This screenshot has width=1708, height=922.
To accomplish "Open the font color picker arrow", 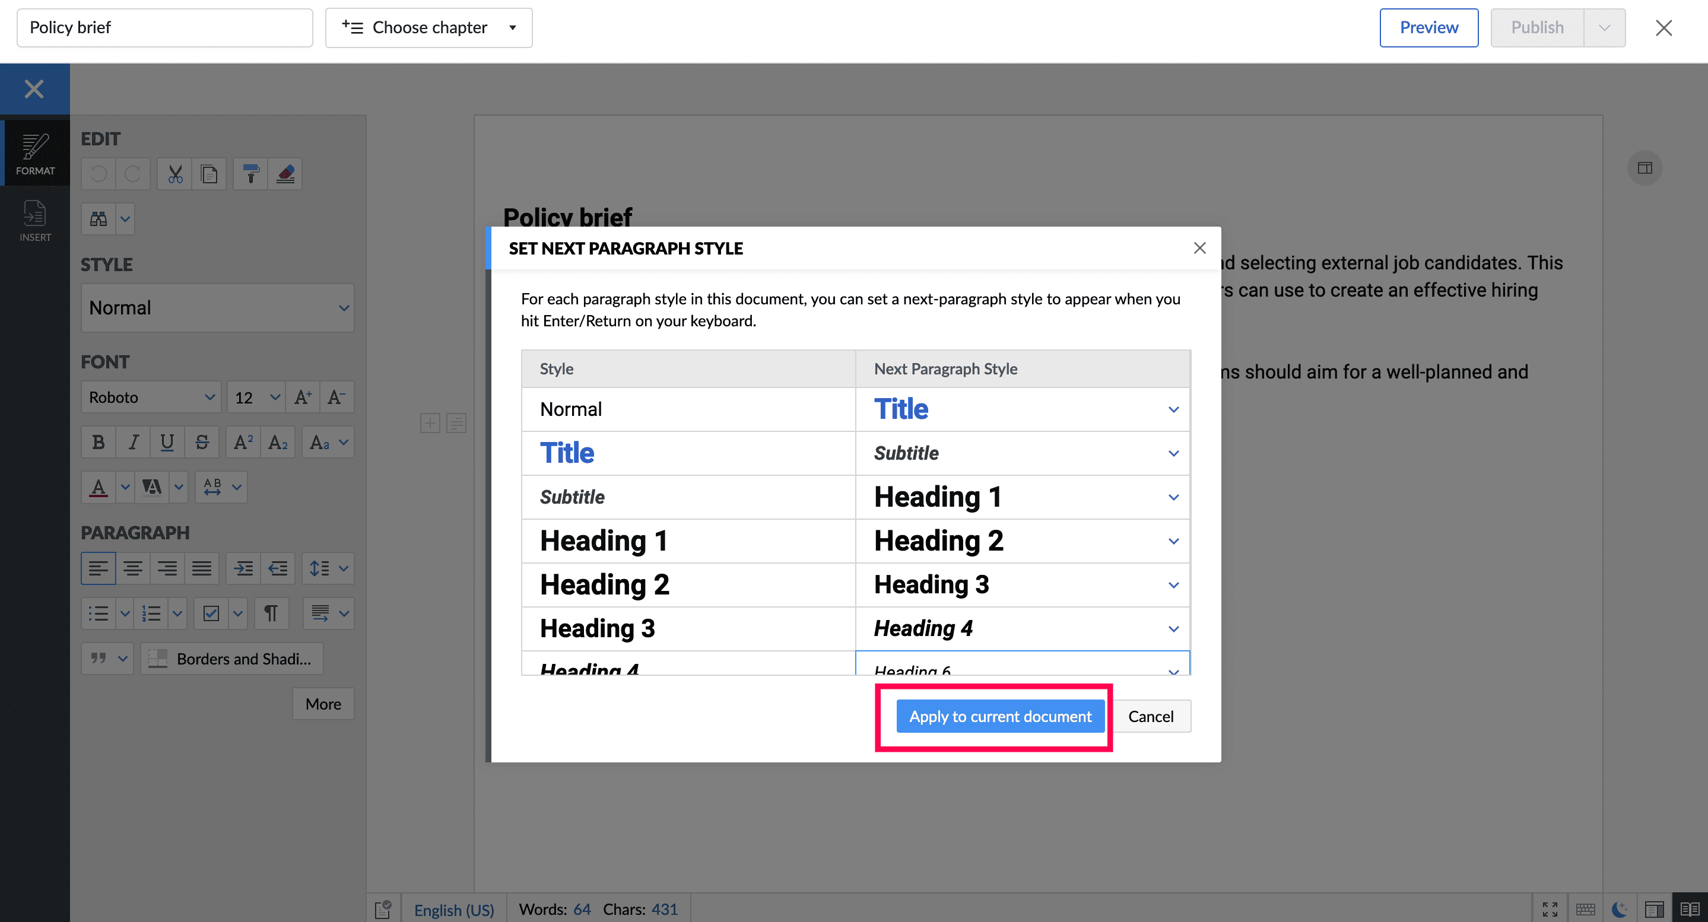I will click(x=125, y=487).
